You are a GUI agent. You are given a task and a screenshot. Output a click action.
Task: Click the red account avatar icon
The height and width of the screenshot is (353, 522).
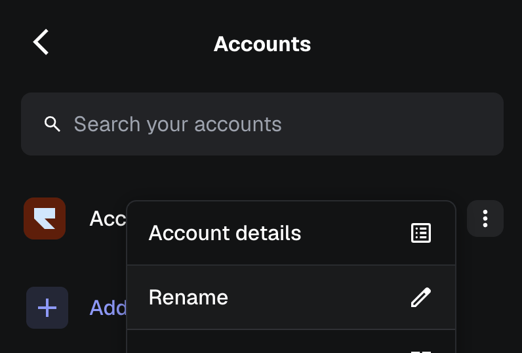coord(45,218)
